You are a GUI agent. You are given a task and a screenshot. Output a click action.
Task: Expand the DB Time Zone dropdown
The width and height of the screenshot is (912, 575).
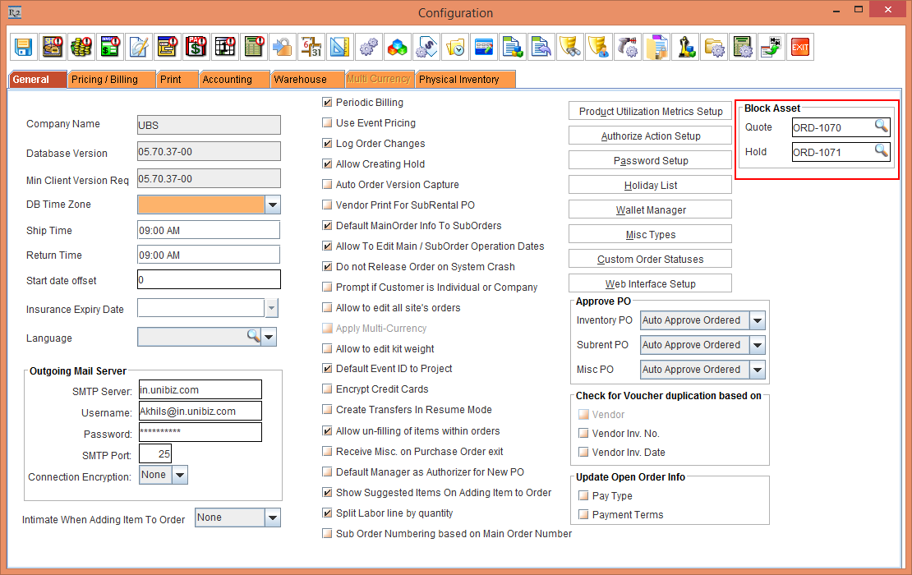click(273, 205)
